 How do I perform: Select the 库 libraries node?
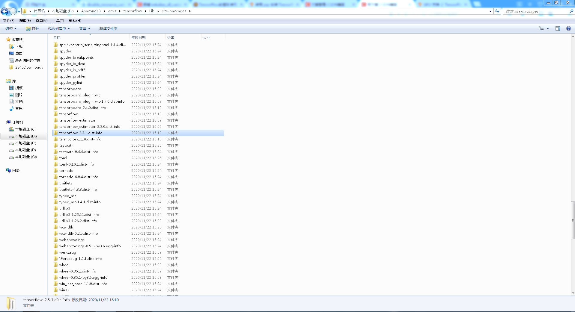coord(11,81)
